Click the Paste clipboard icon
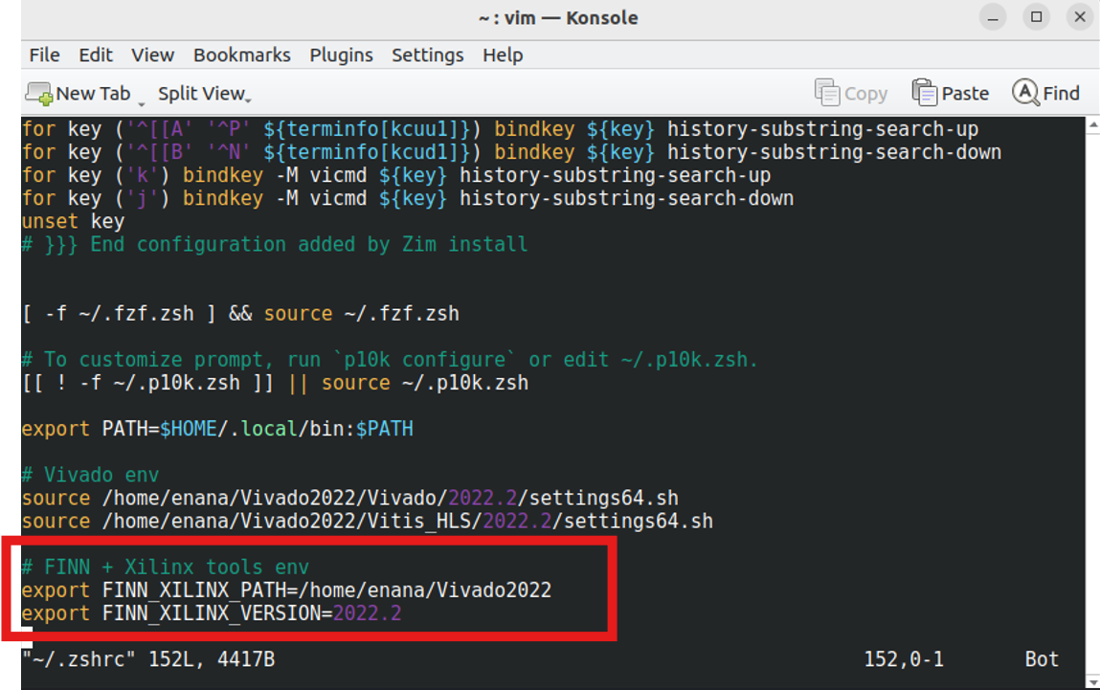 924,93
